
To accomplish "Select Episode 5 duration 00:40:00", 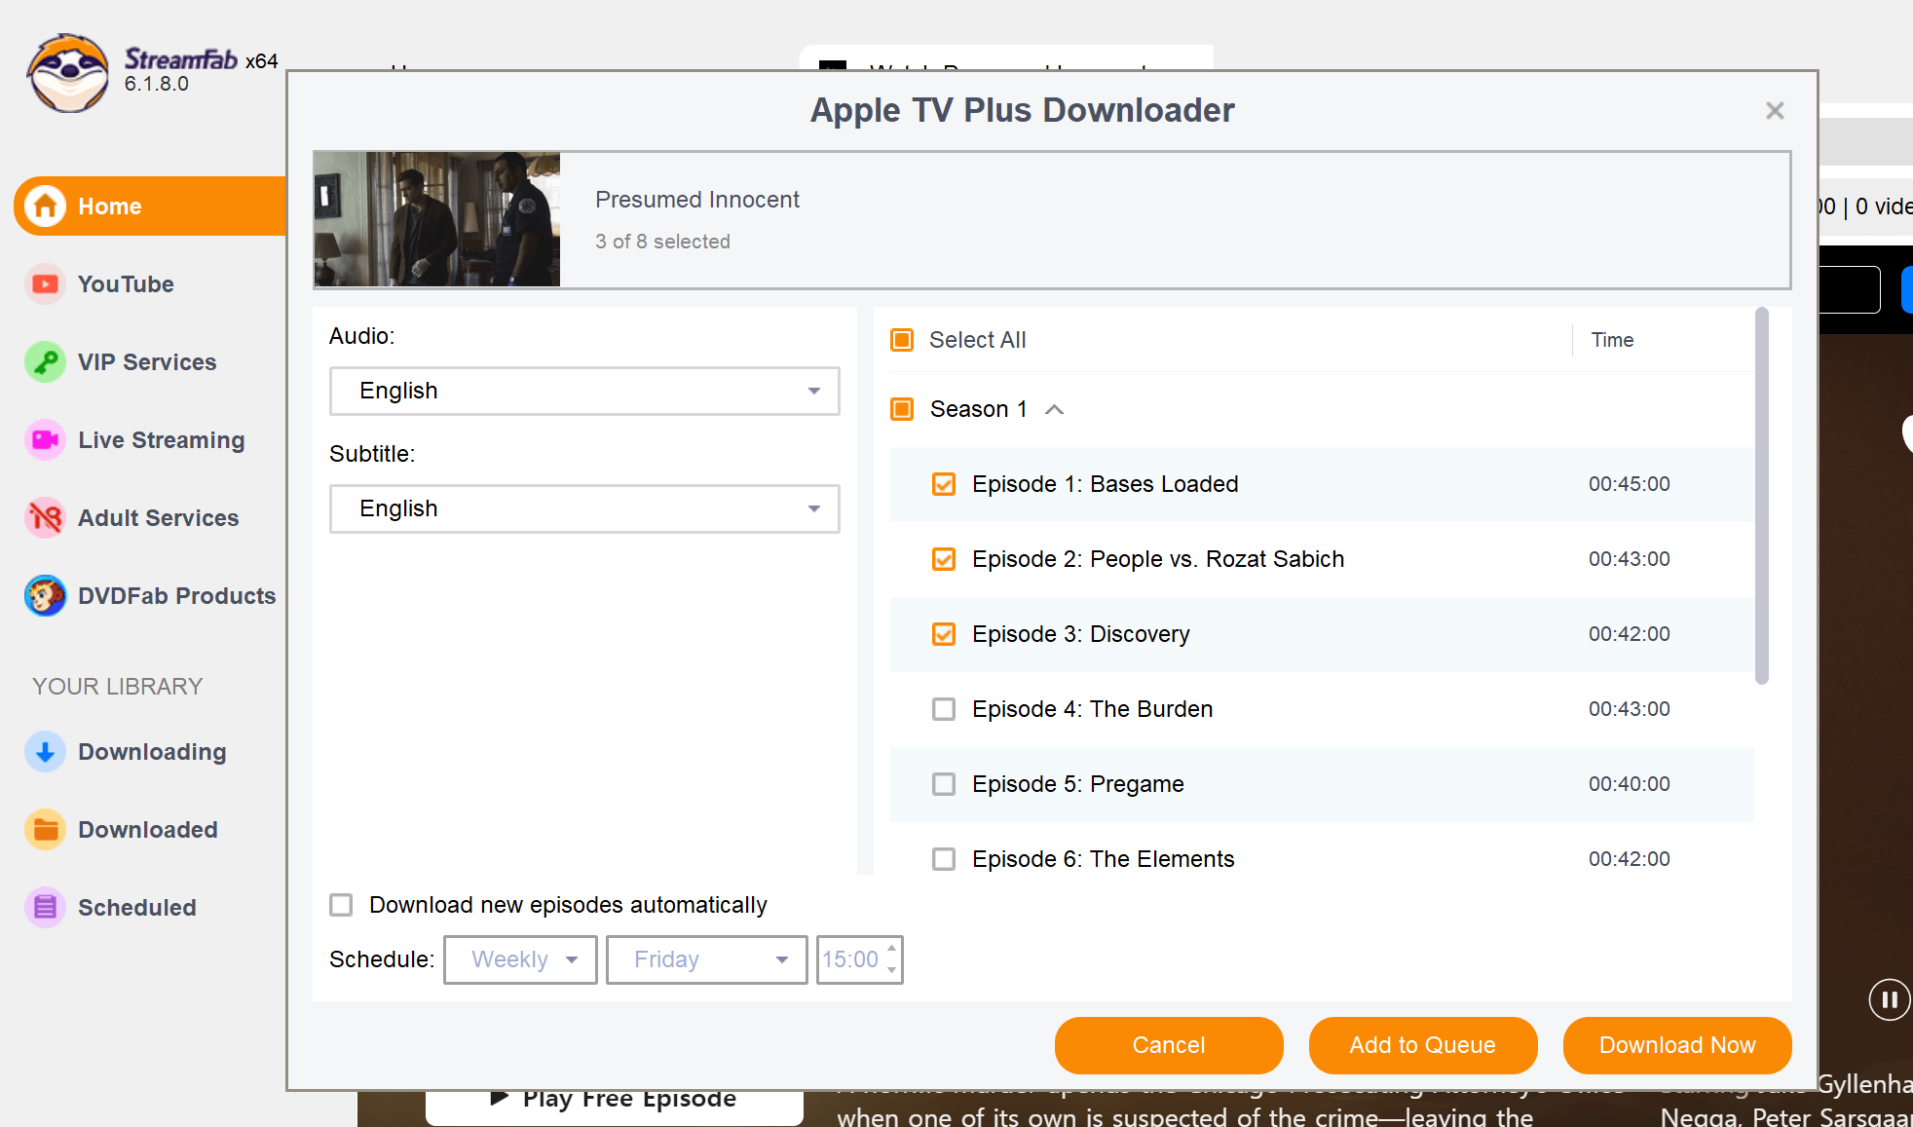I will (1630, 784).
